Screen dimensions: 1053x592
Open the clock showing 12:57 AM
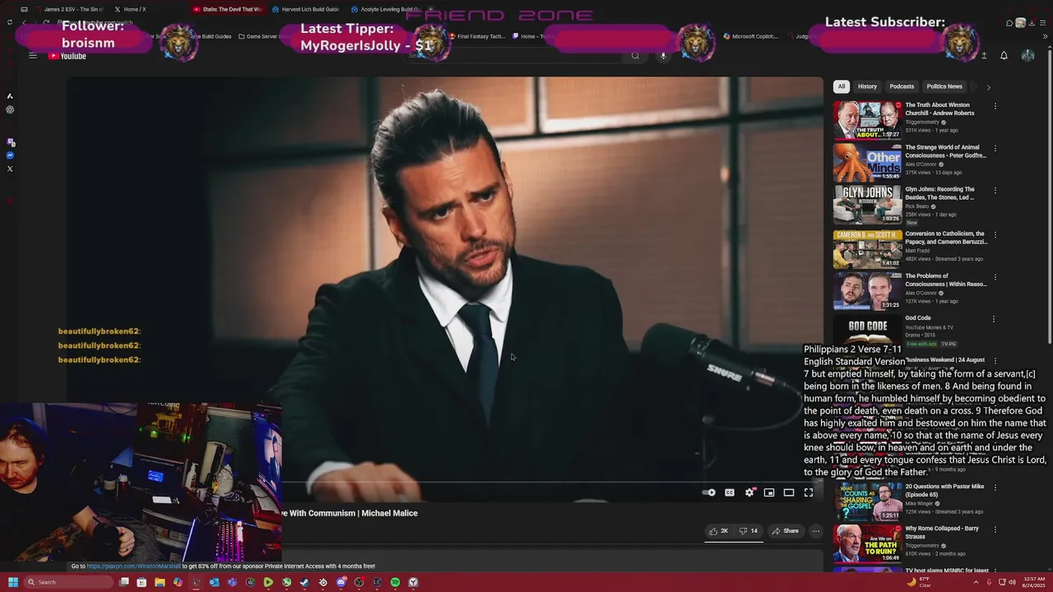coord(1032,582)
